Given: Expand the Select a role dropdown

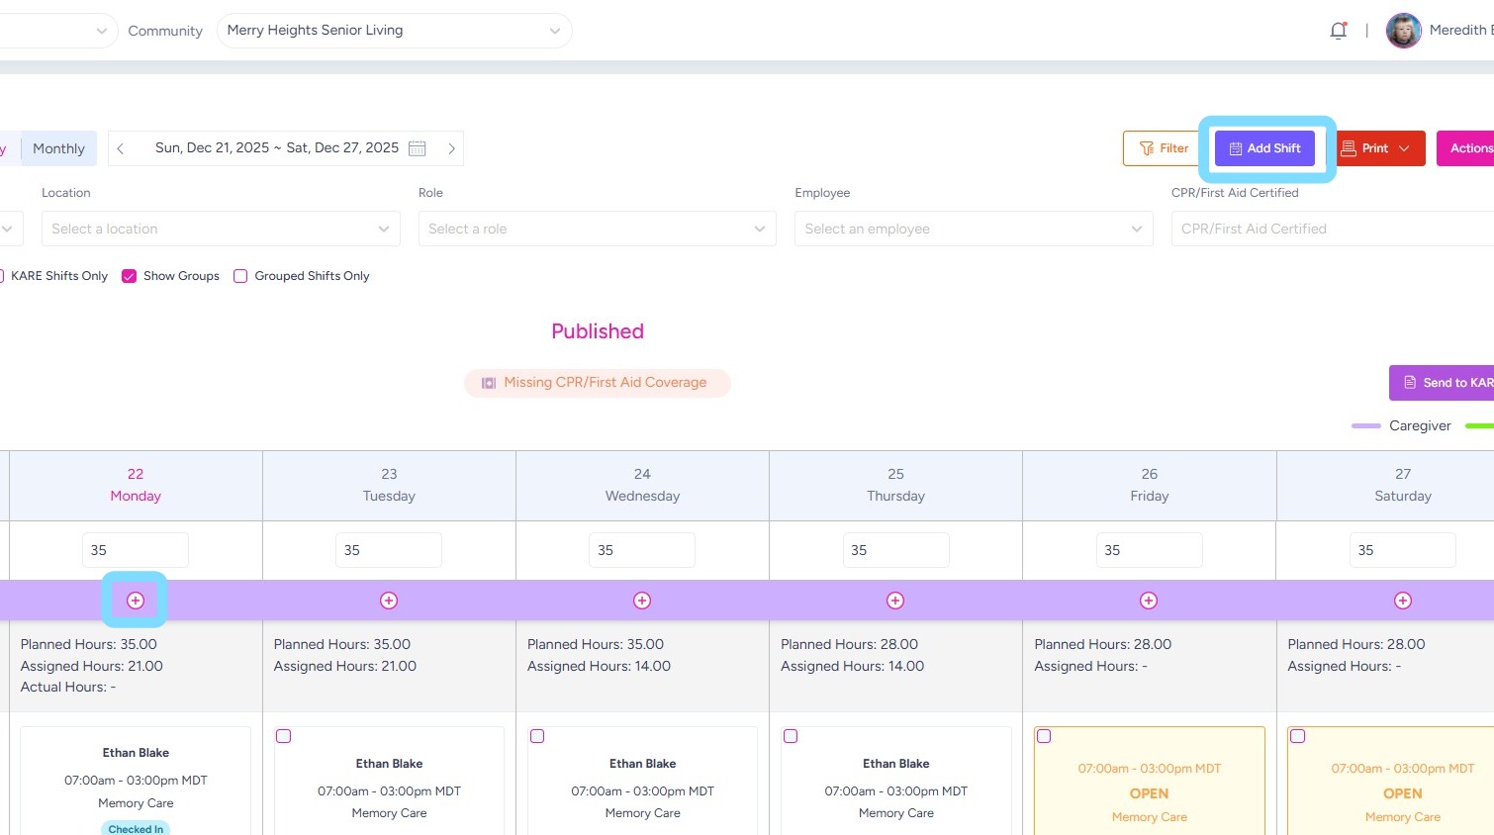Looking at the screenshot, I should (x=597, y=229).
